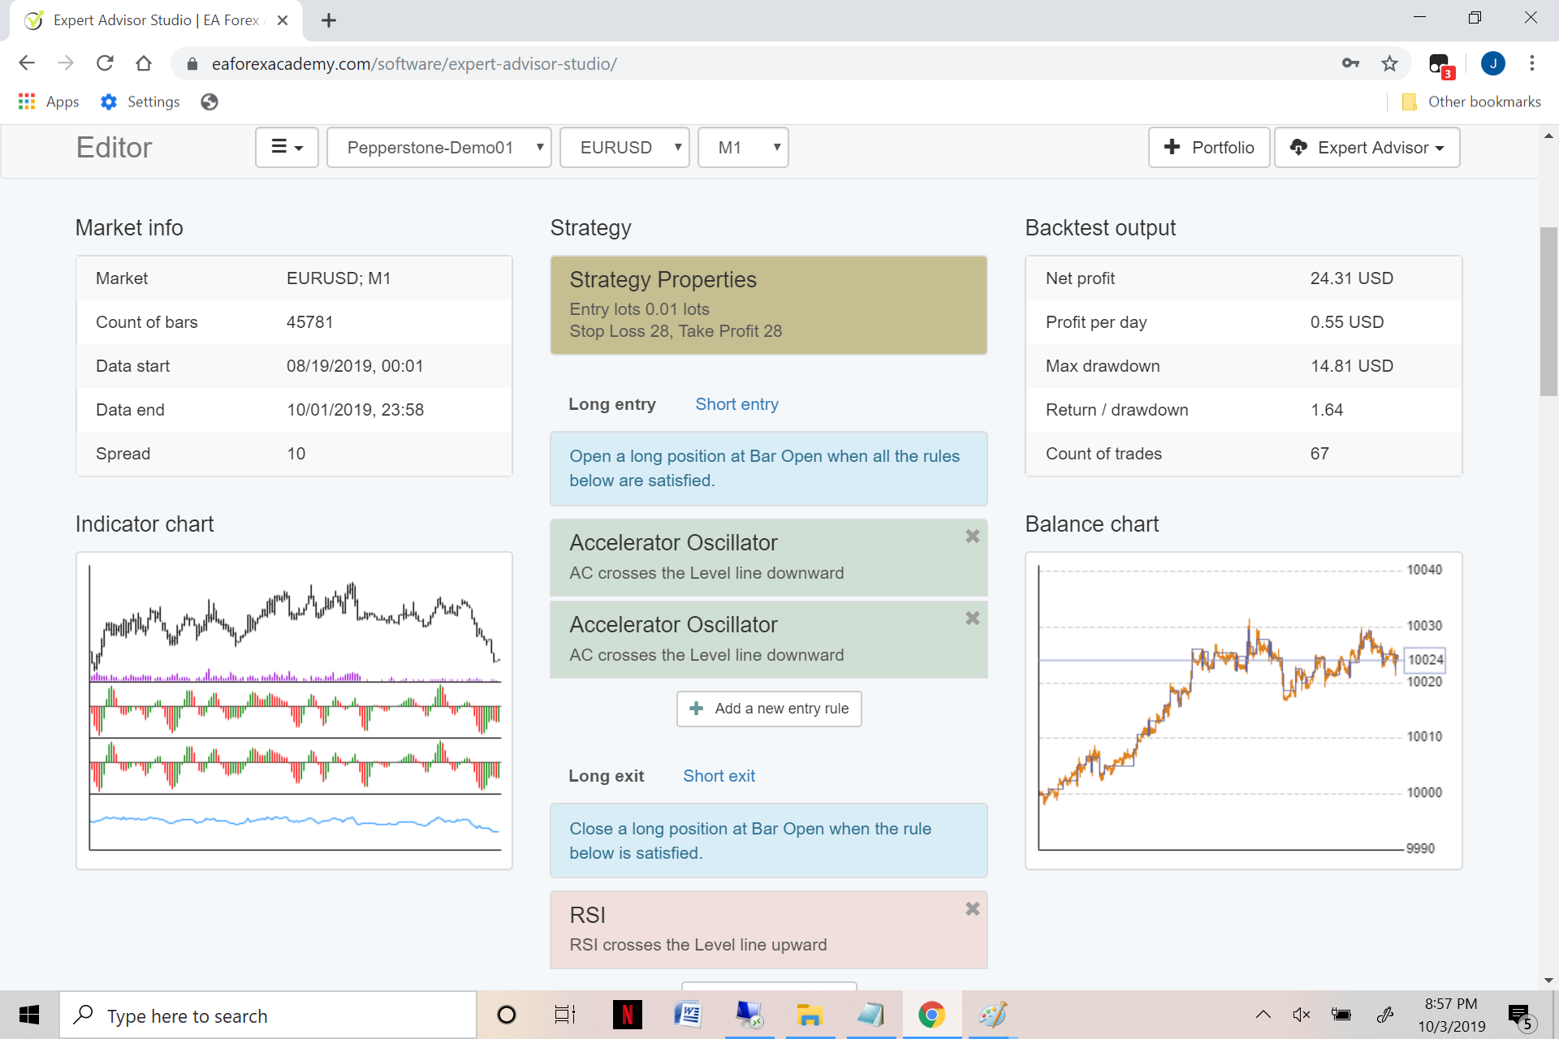Open taskbar clock showing 8:57 PM

click(x=1451, y=1015)
